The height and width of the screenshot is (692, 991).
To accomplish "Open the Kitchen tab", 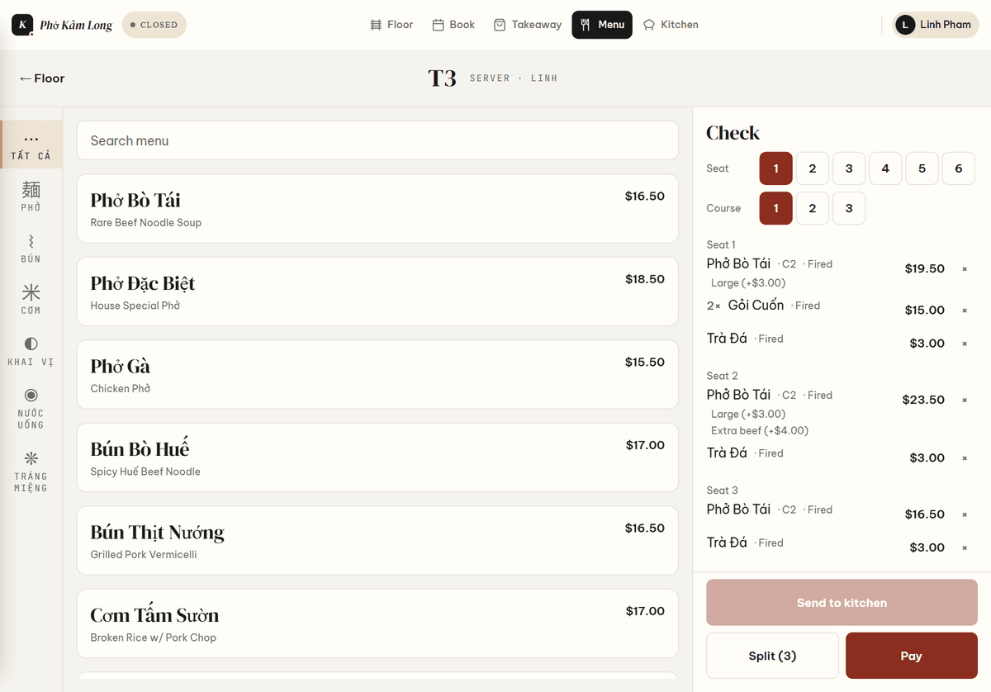I will [x=671, y=25].
